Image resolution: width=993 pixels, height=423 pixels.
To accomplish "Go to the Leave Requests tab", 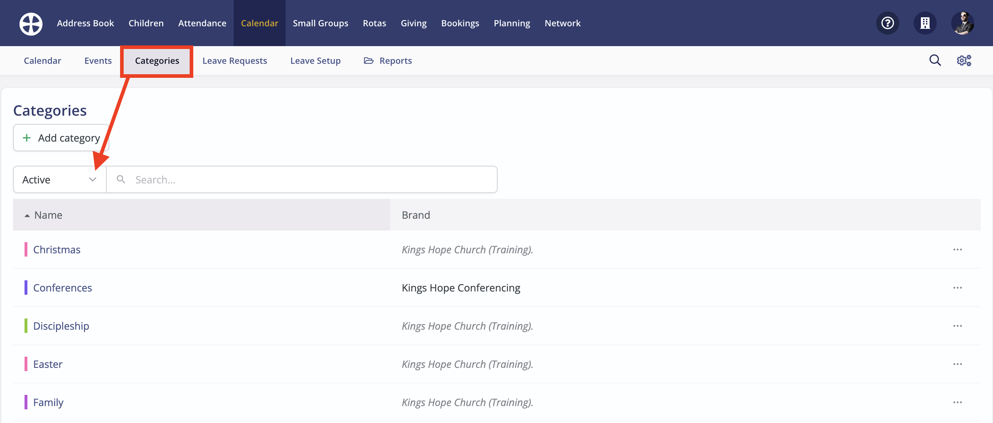I will 234,61.
